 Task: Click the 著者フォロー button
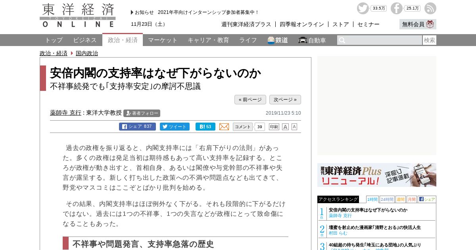142,113
